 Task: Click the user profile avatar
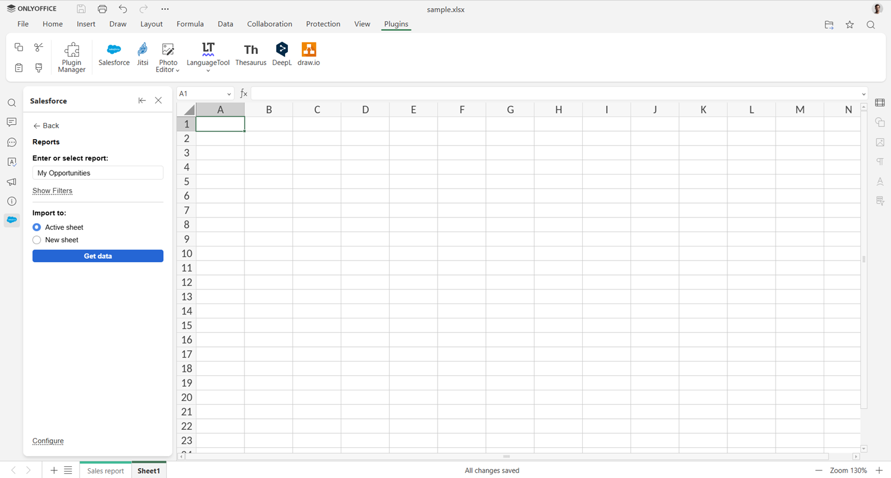877,9
